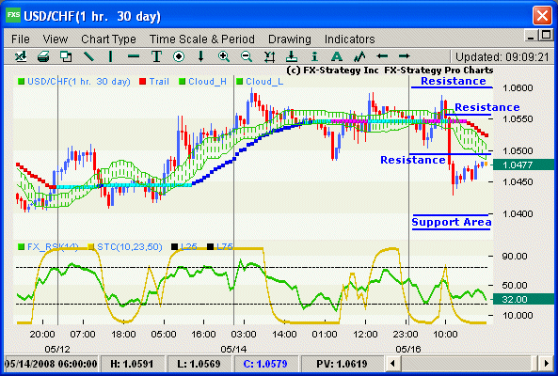
Task: Click the USD/CHF(1 hr. 30 day) legend label
Action: click(x=79, y=82)
